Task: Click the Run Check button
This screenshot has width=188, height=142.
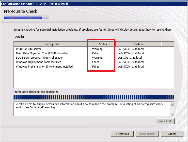Action: [x=165, y=121]
